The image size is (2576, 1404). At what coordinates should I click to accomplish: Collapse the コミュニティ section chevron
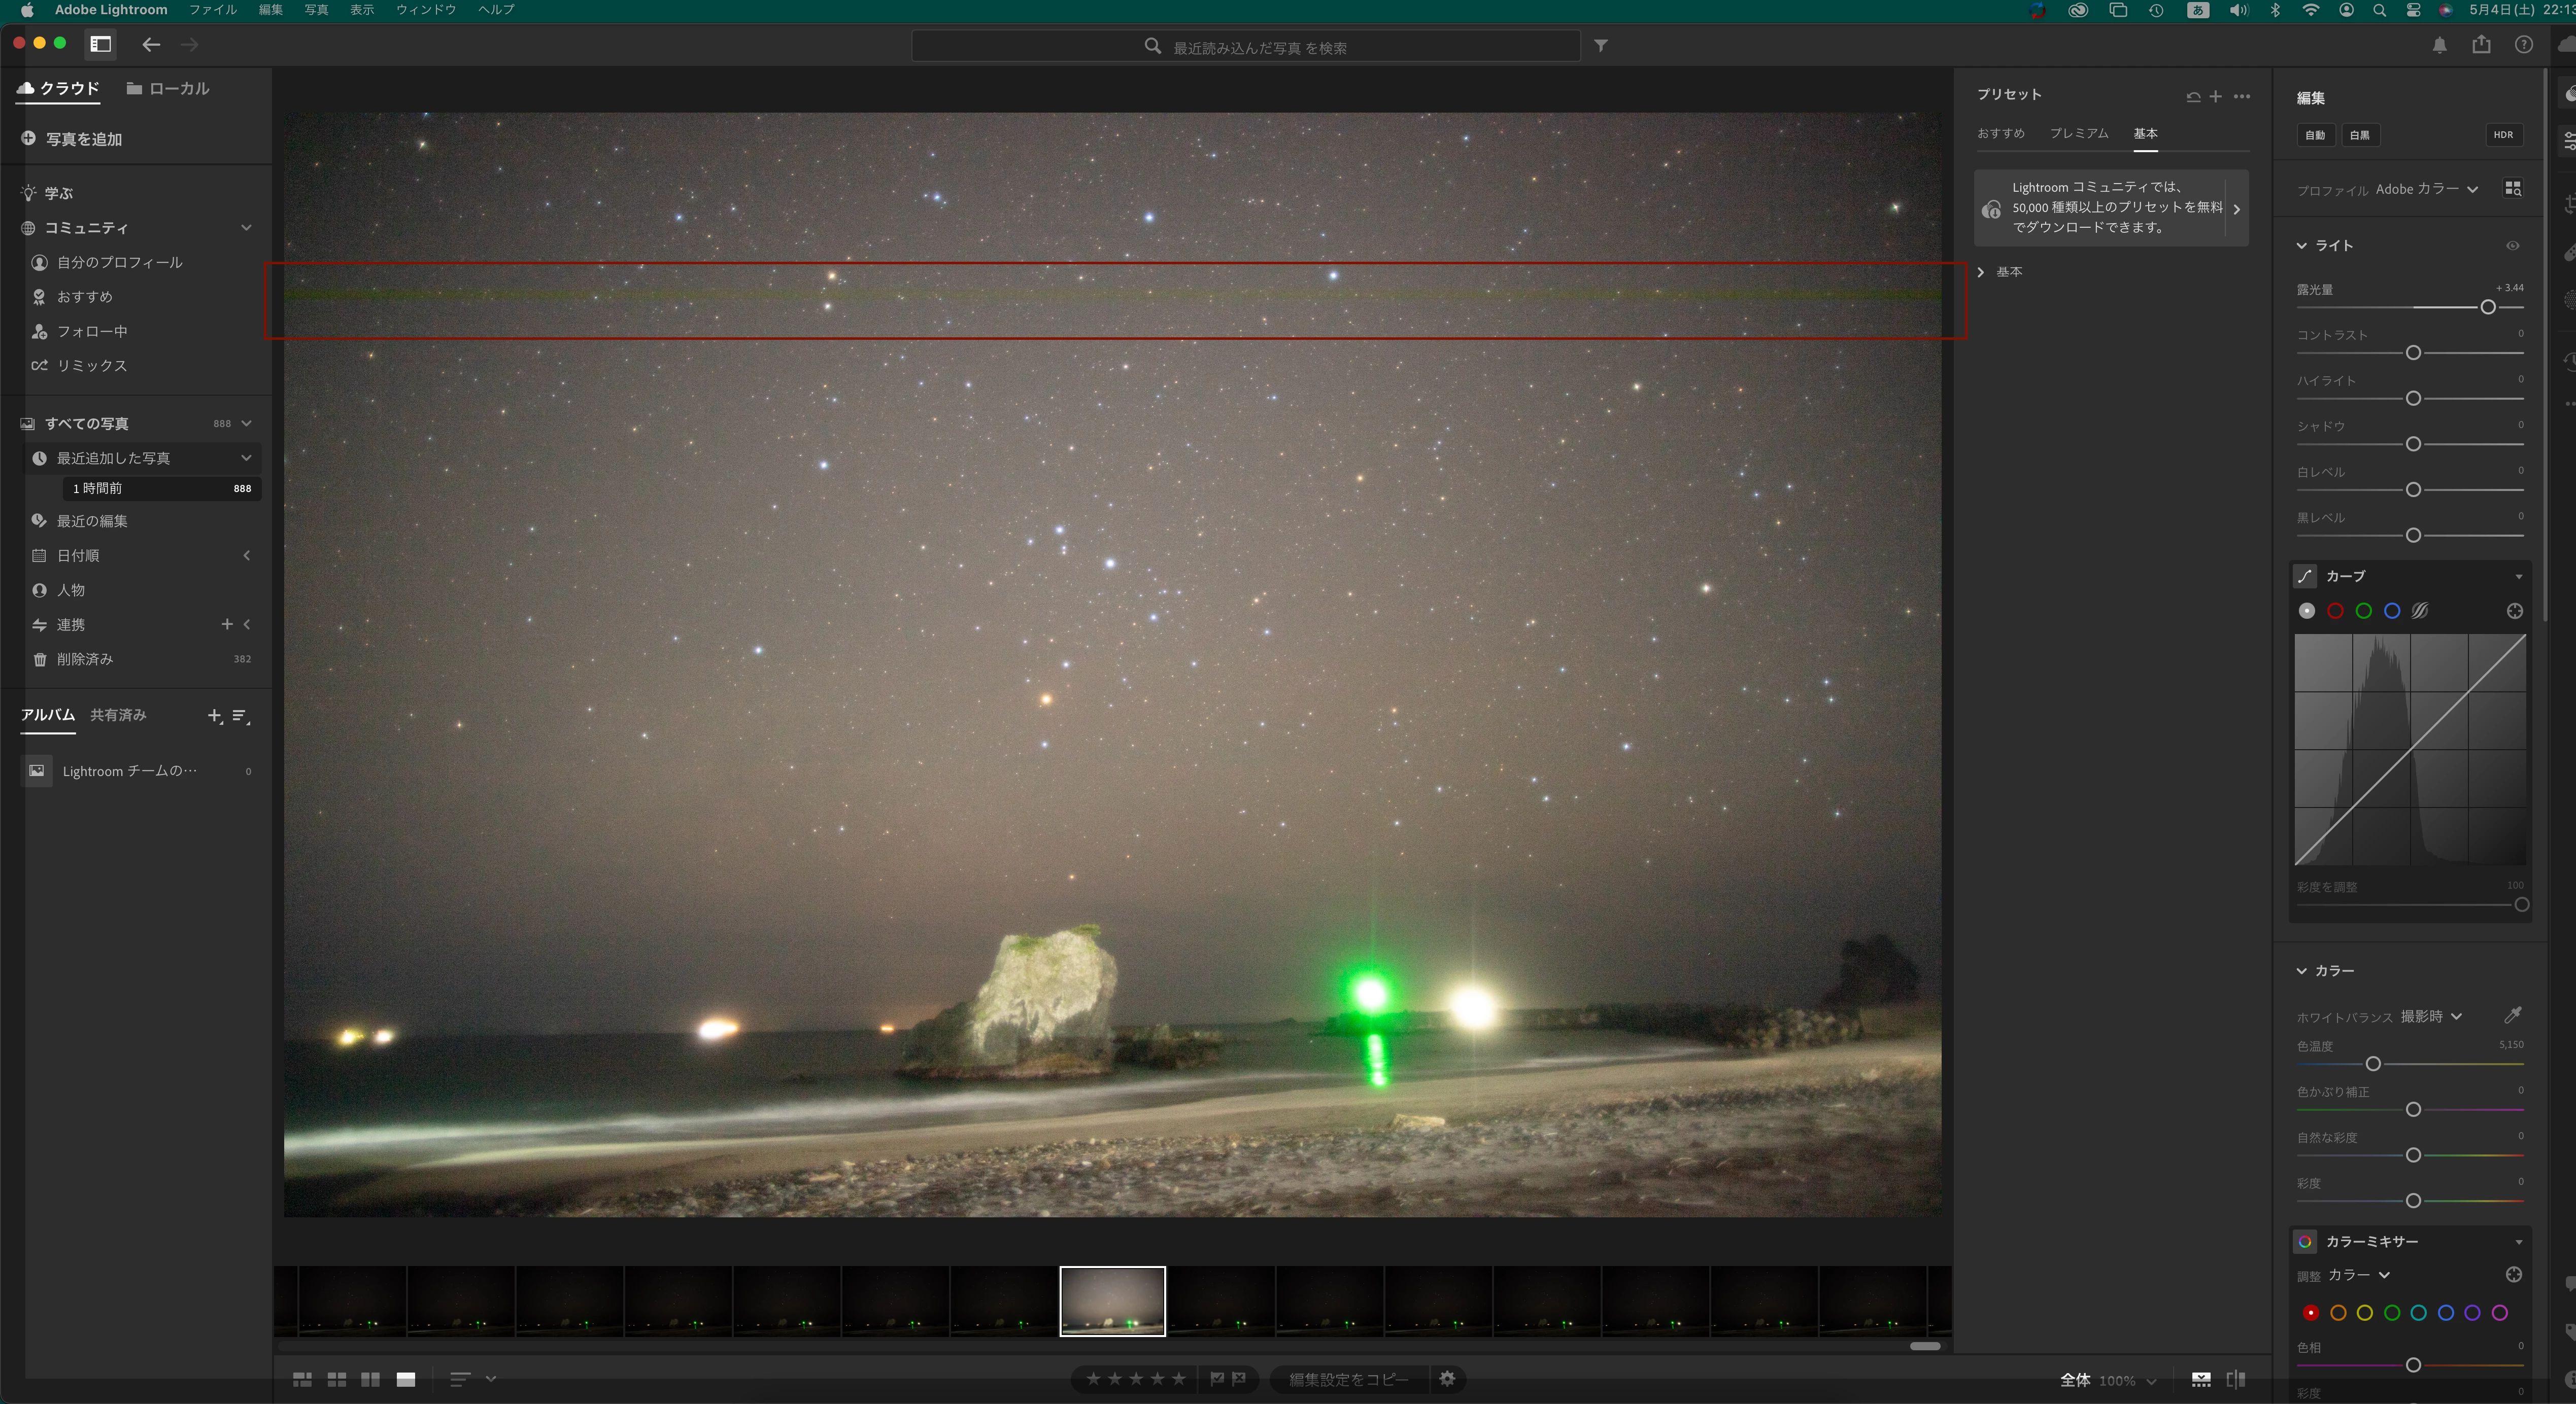246,228
